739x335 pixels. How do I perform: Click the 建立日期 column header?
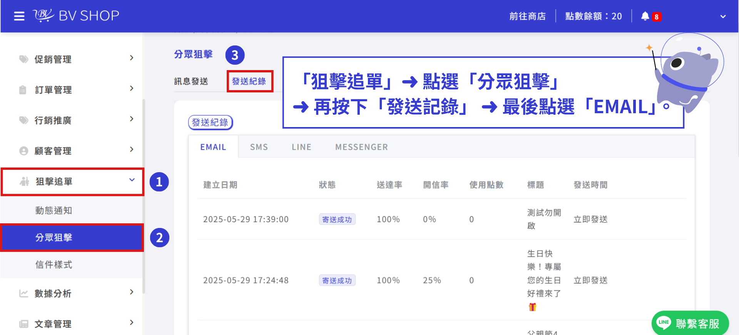220,185
